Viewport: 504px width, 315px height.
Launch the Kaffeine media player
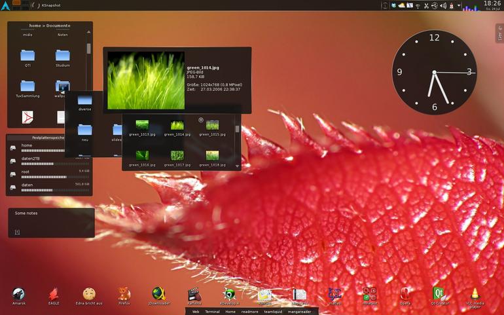[194, 295]
